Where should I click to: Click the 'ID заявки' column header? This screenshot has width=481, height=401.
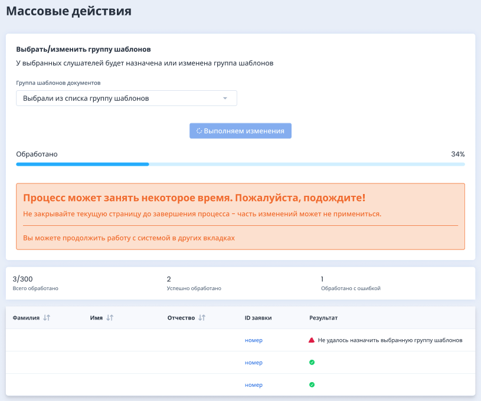[x=258, y=318]
